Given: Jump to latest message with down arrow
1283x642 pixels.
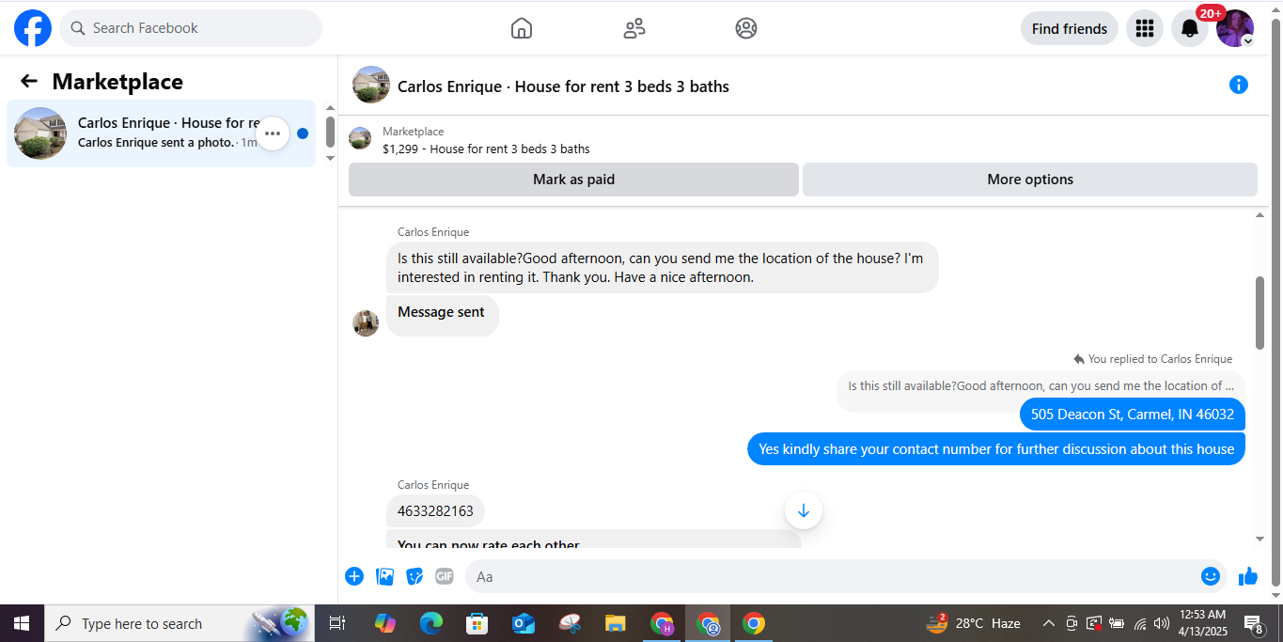Looking at the screenshot, I should click(804, 510).
